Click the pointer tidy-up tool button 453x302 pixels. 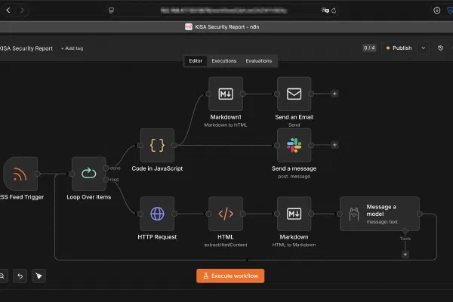coord(39,276)
